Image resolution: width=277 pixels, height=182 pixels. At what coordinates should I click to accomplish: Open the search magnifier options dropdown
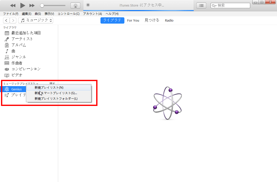tap(214, 6)
